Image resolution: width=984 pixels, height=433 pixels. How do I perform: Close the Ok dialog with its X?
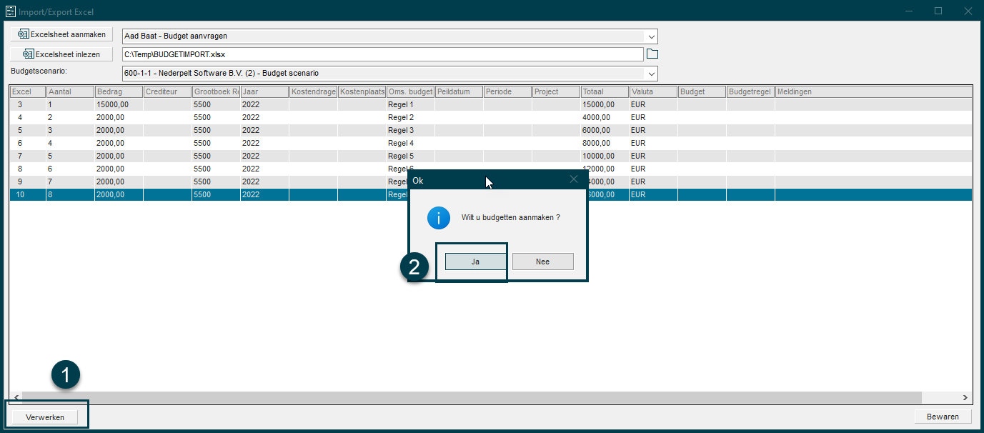(573, 179)
